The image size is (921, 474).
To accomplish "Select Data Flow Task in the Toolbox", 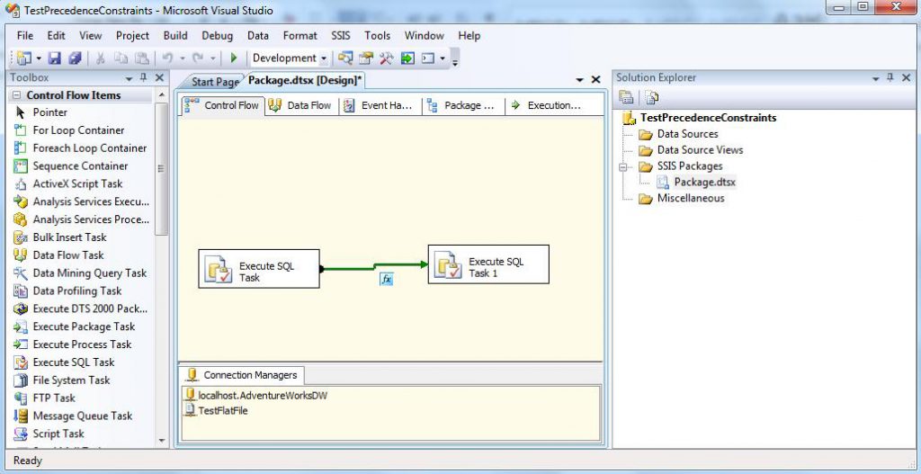I will [x=68, y=255].
